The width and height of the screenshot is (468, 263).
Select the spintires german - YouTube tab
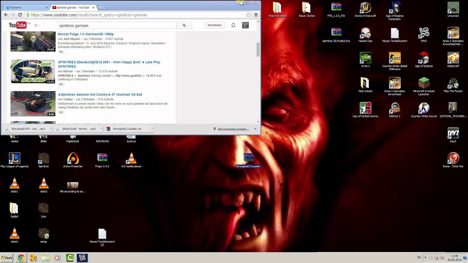73,7
